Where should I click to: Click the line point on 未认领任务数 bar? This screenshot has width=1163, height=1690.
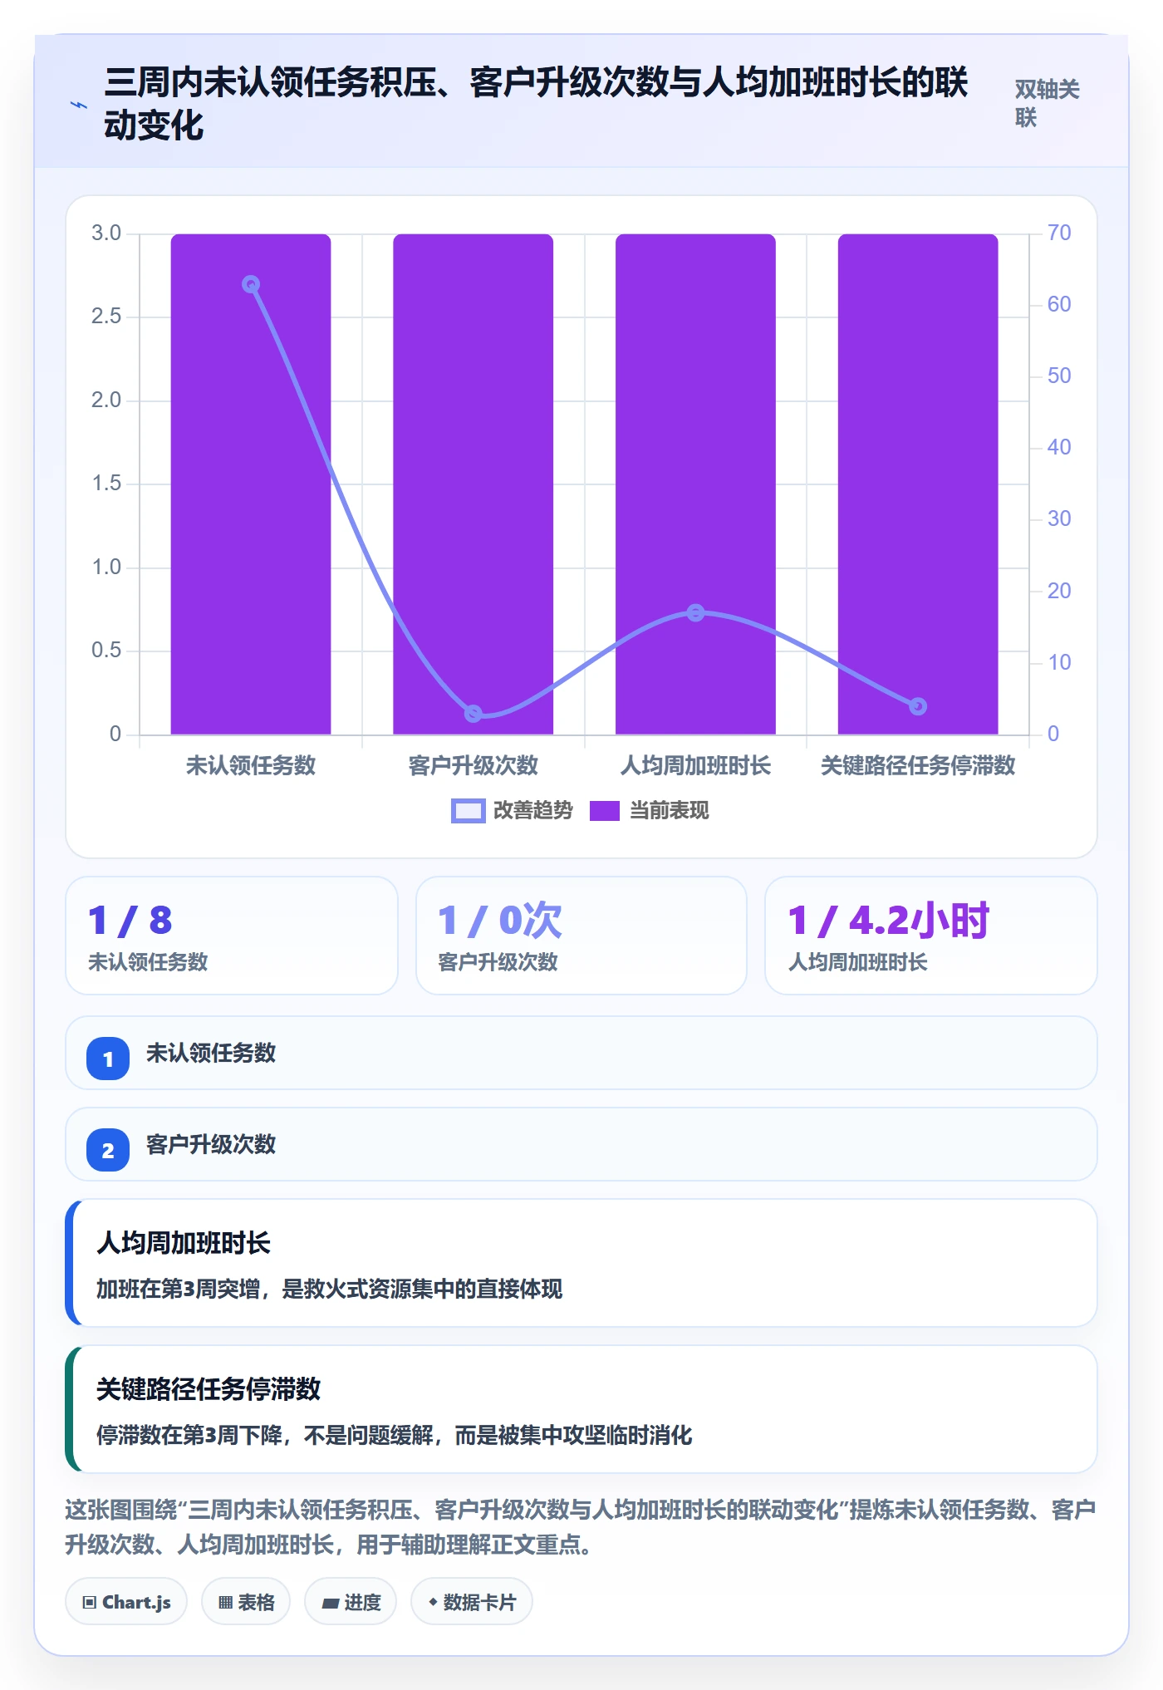point(251,284)
